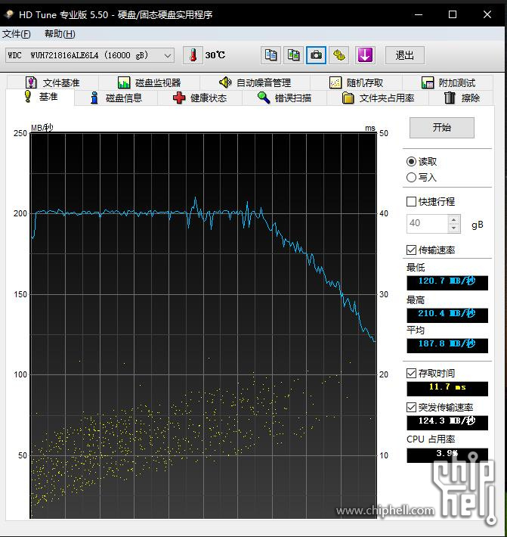Click the short stroke value field showing 40
Viewport: 507px width, 537px height.
(x=428, y=224)
